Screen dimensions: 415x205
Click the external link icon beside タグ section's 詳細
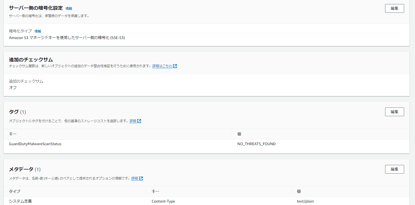point(140,121)
